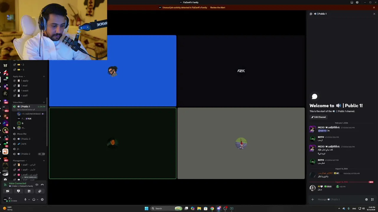Image resolution: width=378 pixels, height=212 pixels.
Task: Open server with 109 notification badge
Action: pyautogui.click(x=5, y=102)
